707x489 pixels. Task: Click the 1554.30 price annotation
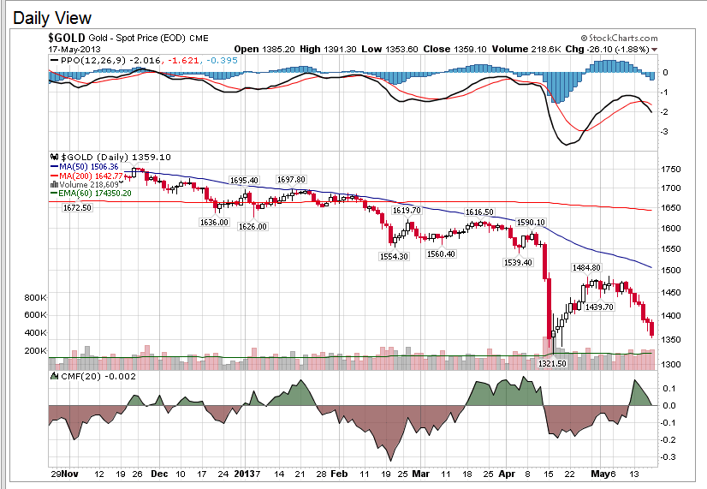click(394, 256)
